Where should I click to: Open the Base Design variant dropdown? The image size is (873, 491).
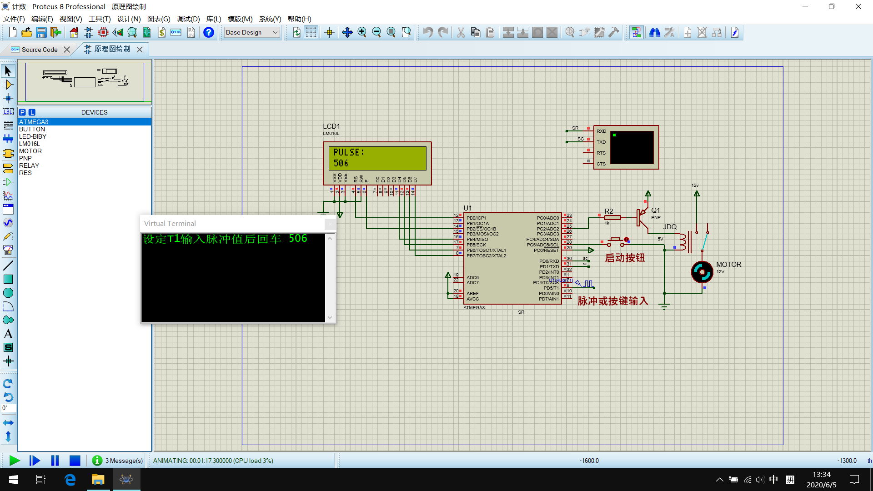(x=251, y=32)
